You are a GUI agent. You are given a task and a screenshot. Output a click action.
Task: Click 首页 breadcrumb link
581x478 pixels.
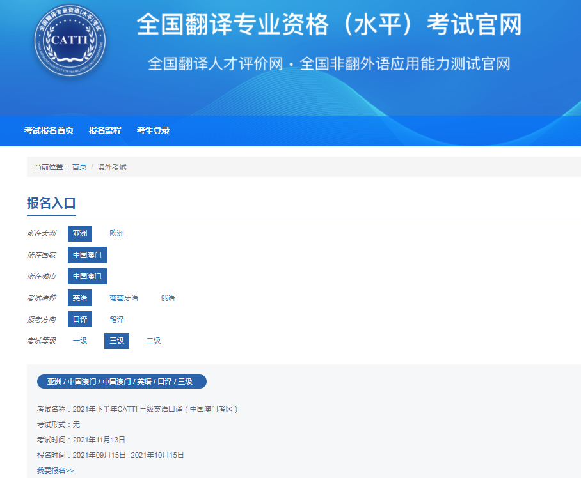(x=79, y=167)
